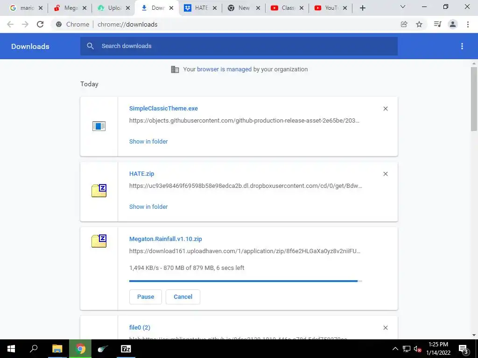Click the magnifier icon in Search downloads
The width and height of the screenshot is (478, 358).
point(90,46)
